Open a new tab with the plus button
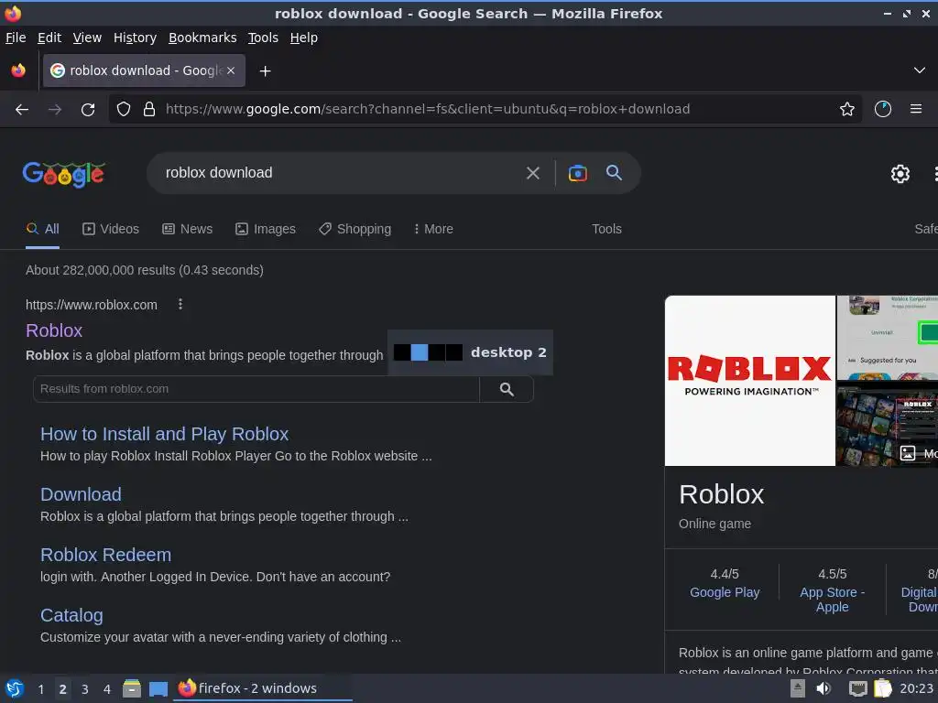 [x=265, y=71]
